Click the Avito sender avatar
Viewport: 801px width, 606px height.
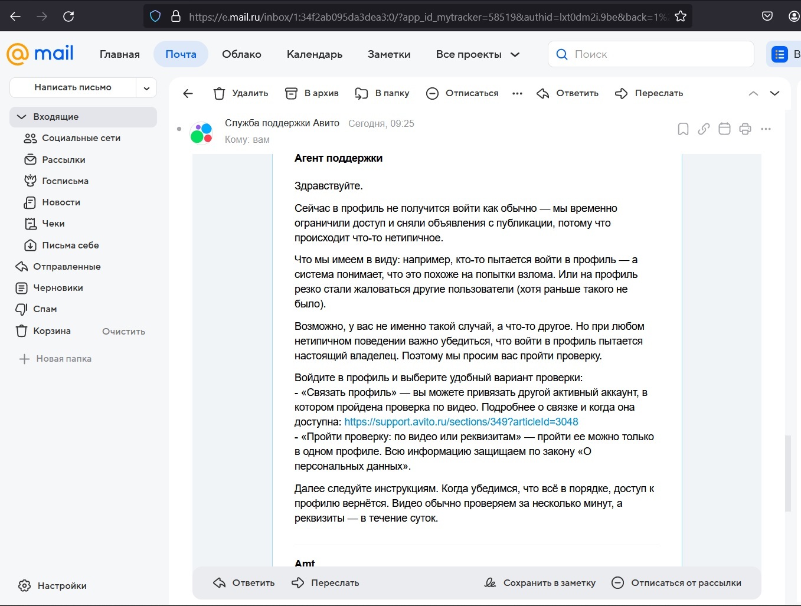[201, 133]
